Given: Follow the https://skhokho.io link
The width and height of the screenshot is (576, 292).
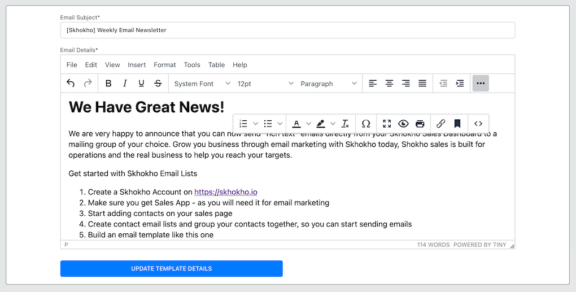Looking at the screenshot, I should tap(225, 192).
